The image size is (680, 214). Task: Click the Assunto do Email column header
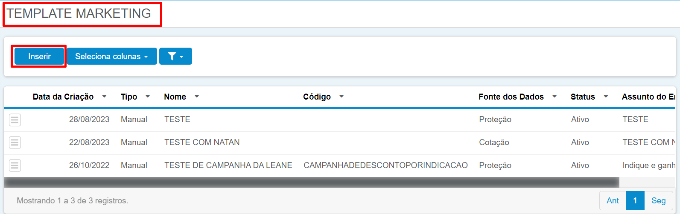[x=648, y=97]
